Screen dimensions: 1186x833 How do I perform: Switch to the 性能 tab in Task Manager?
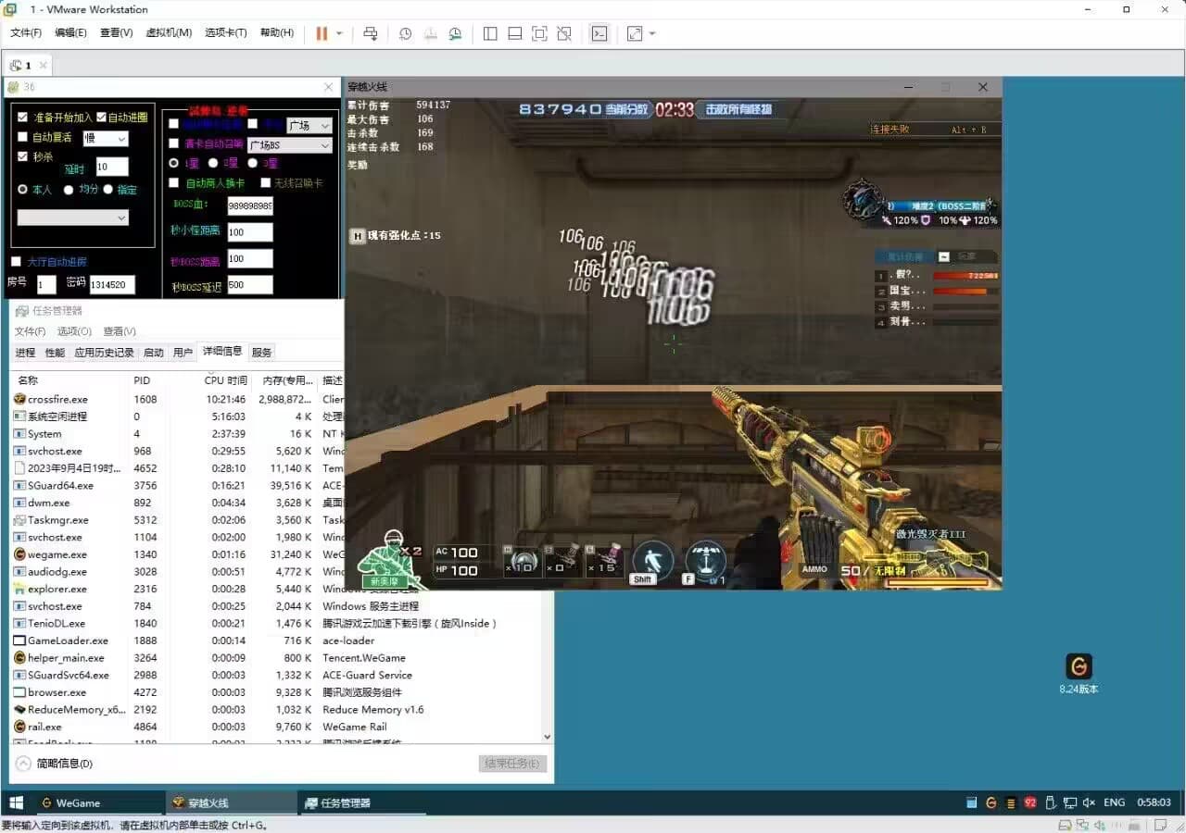point(55,353)
